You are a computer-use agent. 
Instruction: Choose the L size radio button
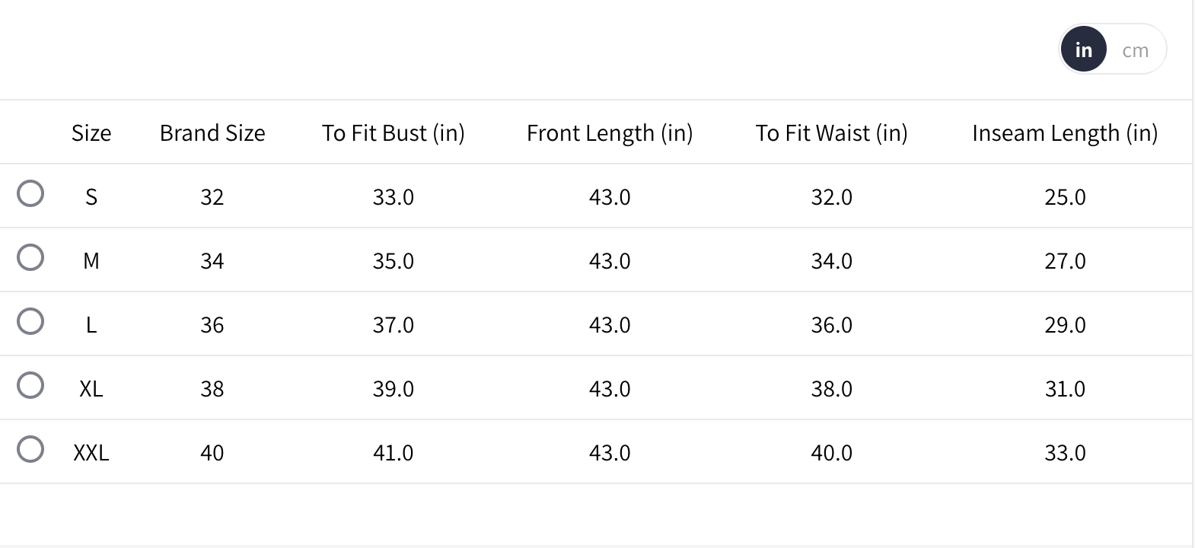[30, 321]
